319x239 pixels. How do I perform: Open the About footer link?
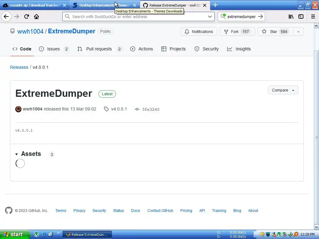point(253,211)
